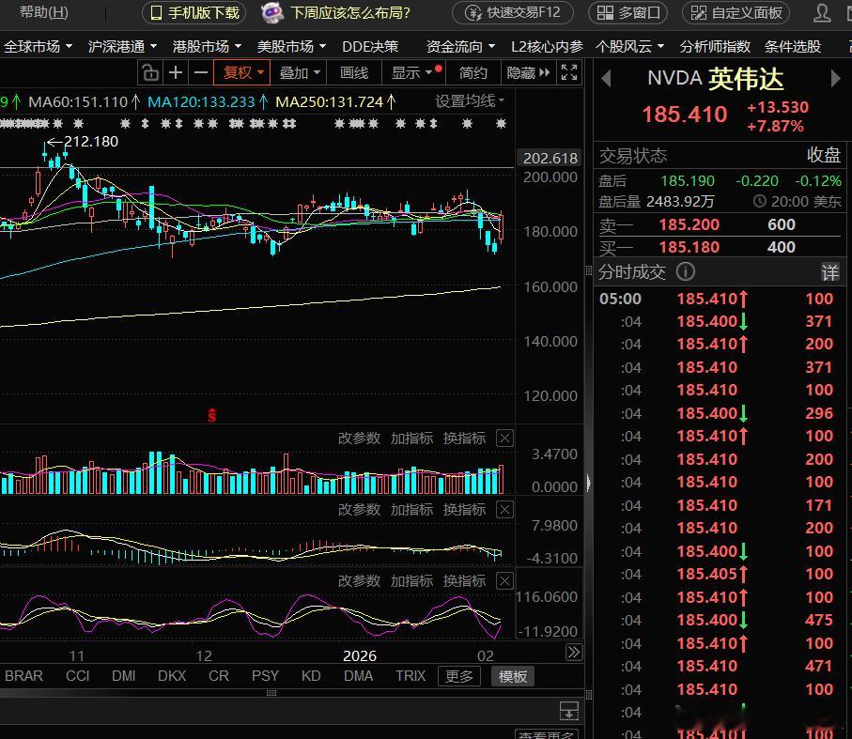Close the volume indicator panel
852x739 pixels.
(x=504, y=439)
